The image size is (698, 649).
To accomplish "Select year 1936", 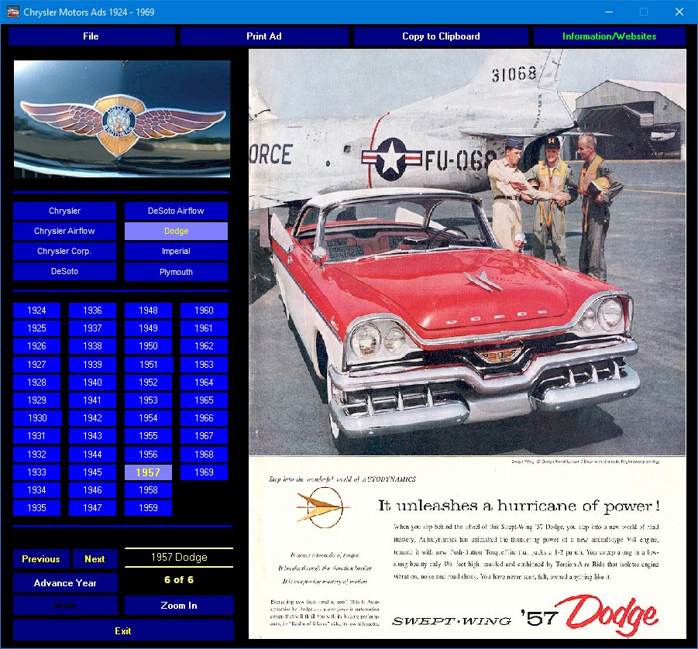I will click(92, 311).
